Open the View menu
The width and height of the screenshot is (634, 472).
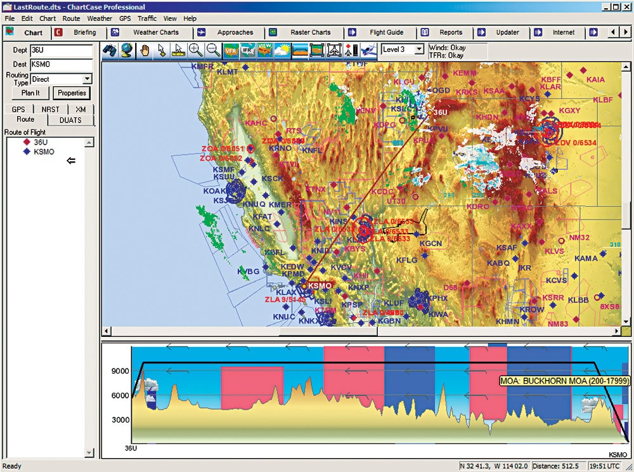point(170,18)
